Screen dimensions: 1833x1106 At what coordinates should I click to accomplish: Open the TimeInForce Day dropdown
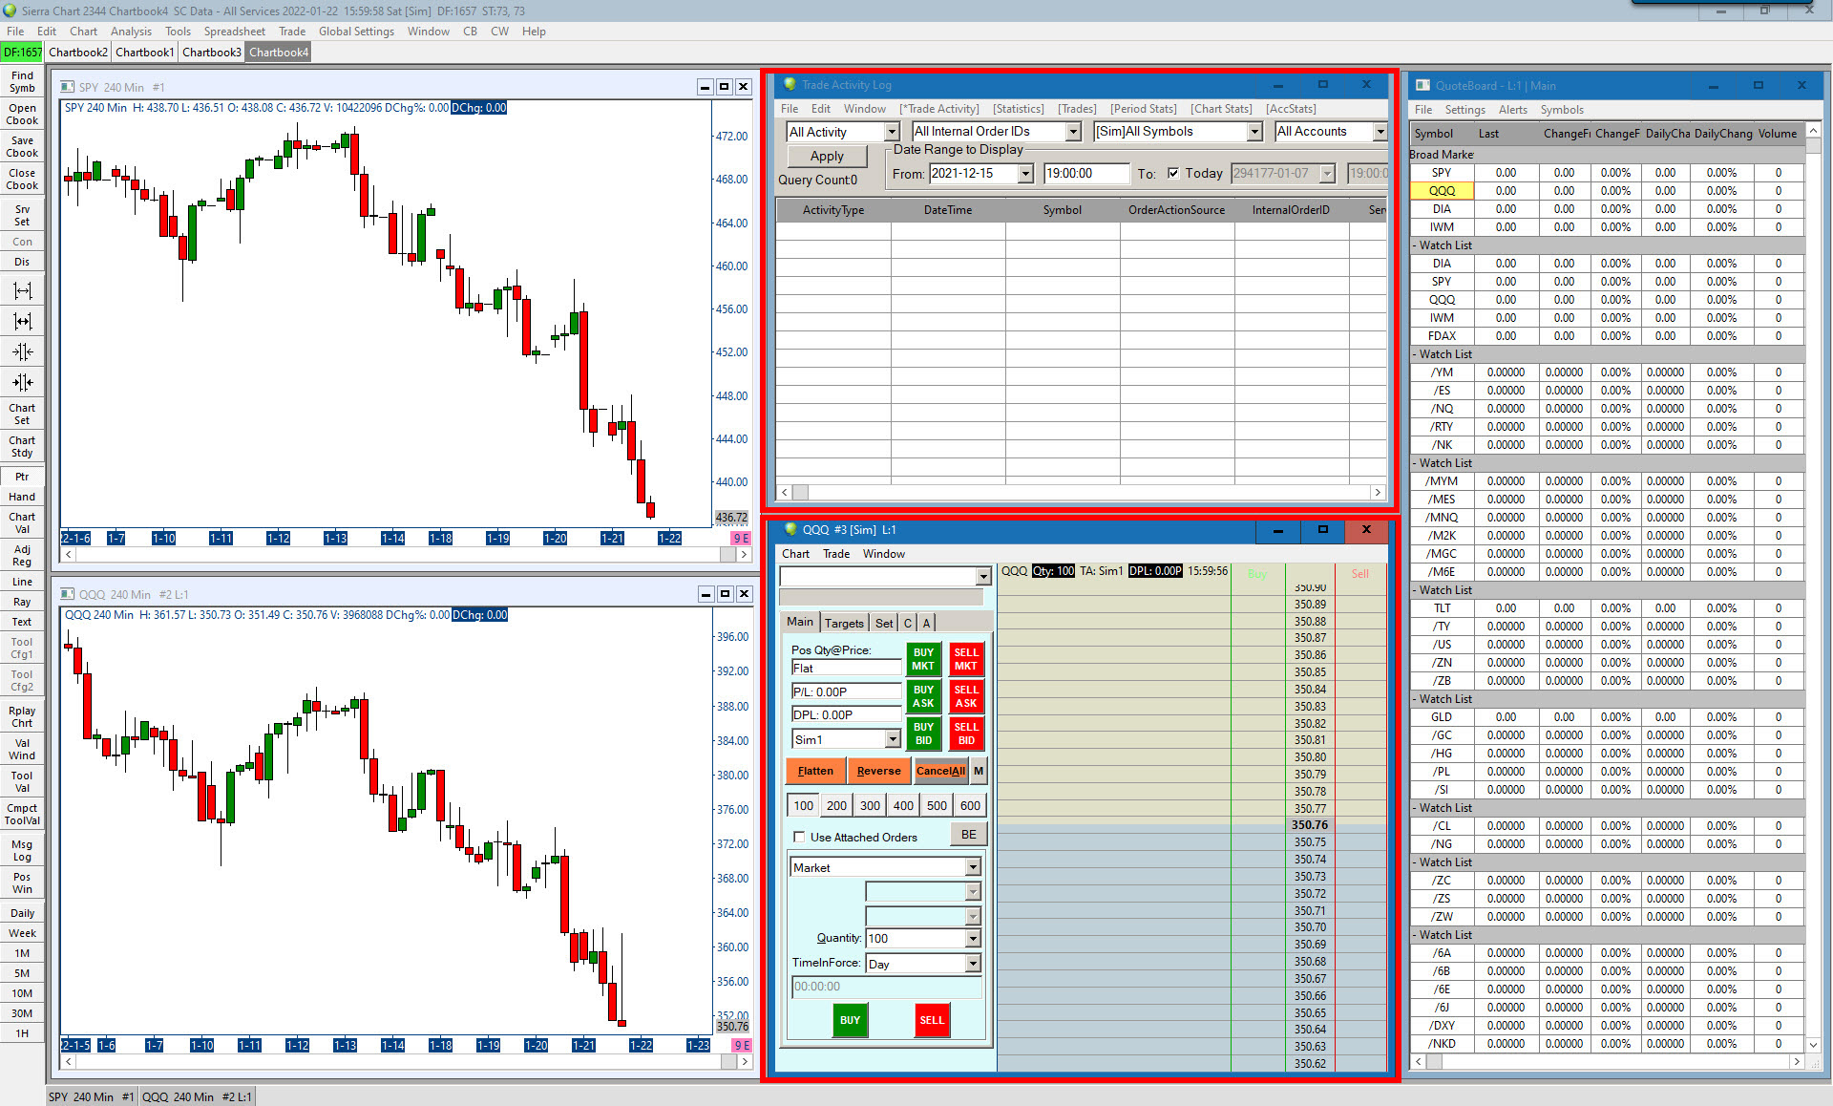point(972,964)
